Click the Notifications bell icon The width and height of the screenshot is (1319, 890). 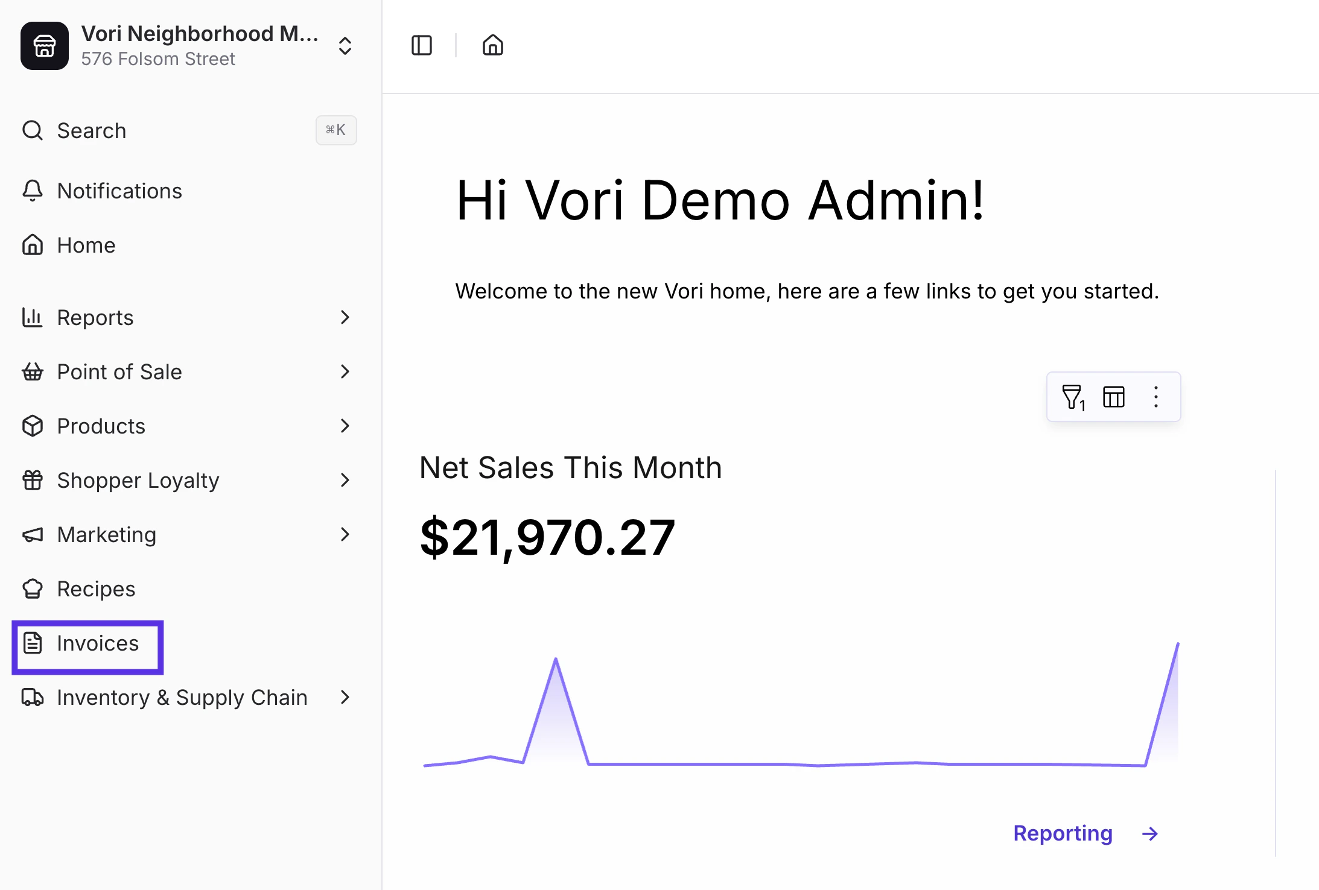tap(33, 191)
